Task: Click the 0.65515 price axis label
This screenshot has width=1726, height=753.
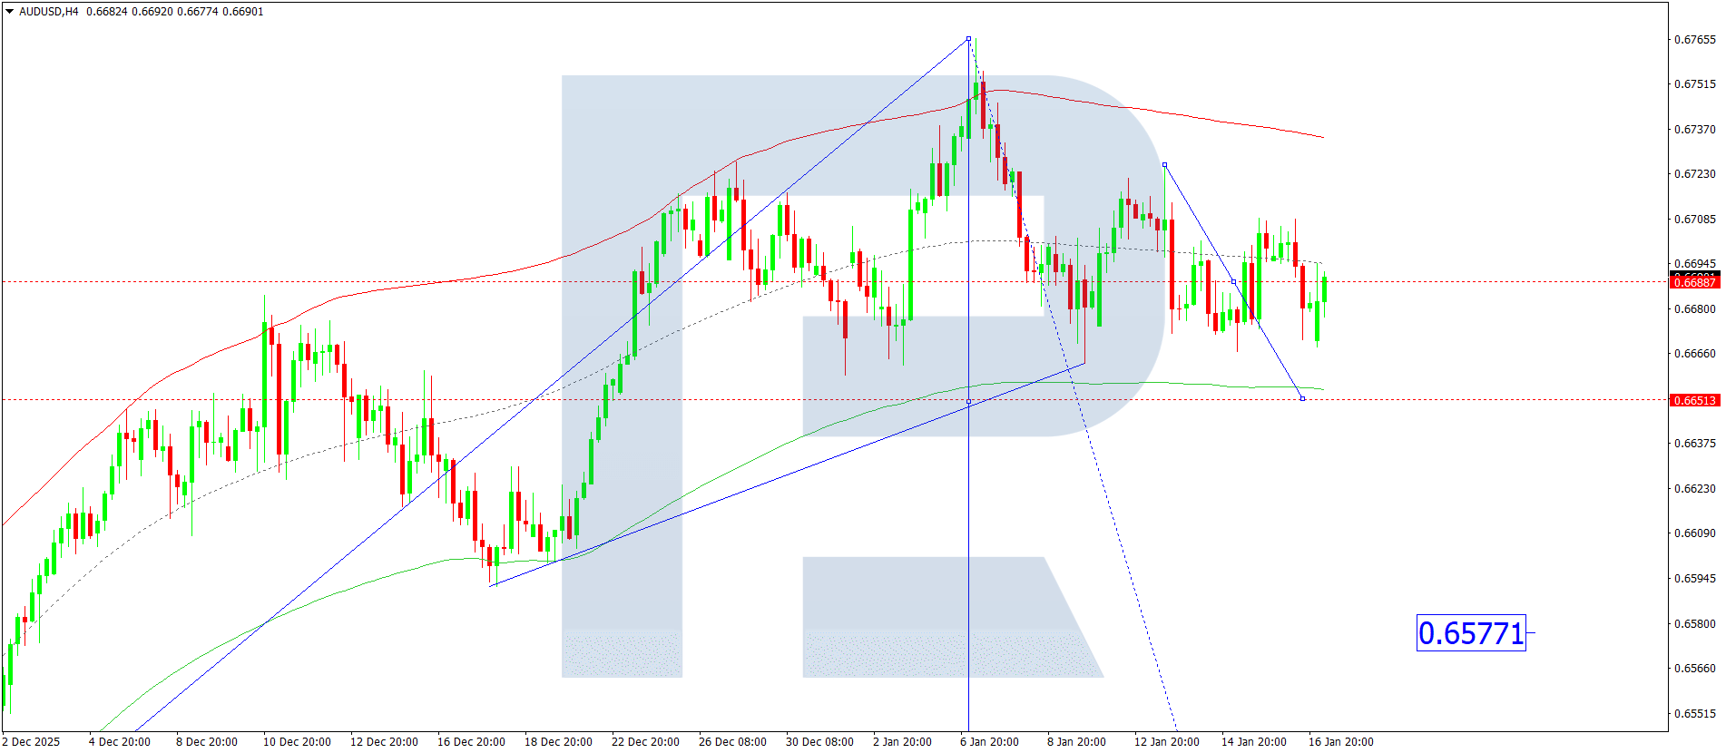Action: pyautogui.click(x=1694, y=714)
